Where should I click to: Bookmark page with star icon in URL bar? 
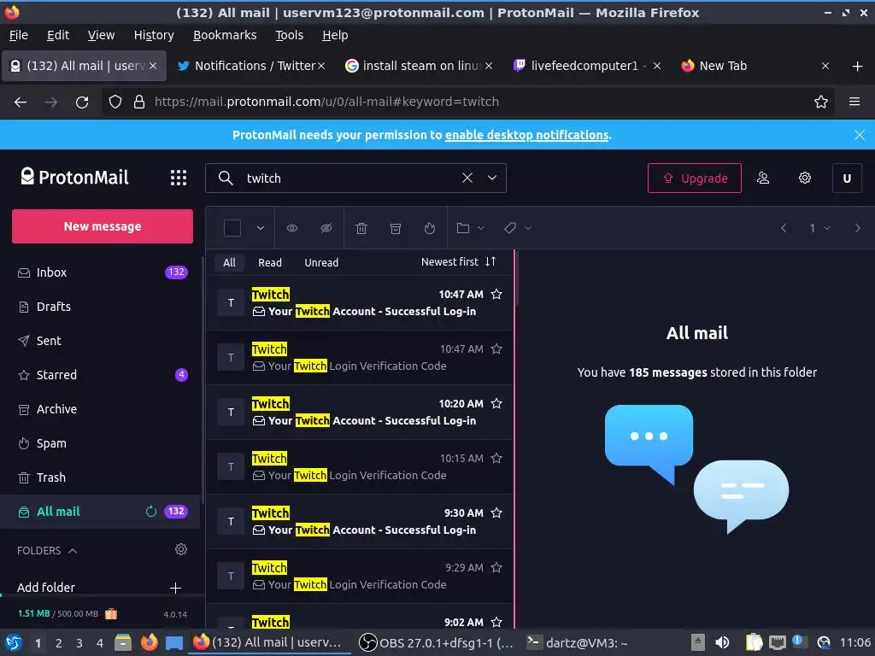pos(820,102)
